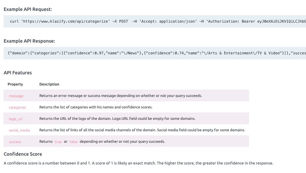306x173 pixels.
Task: Click the Confidence Score heading
Action: click(x=23, y=154)
